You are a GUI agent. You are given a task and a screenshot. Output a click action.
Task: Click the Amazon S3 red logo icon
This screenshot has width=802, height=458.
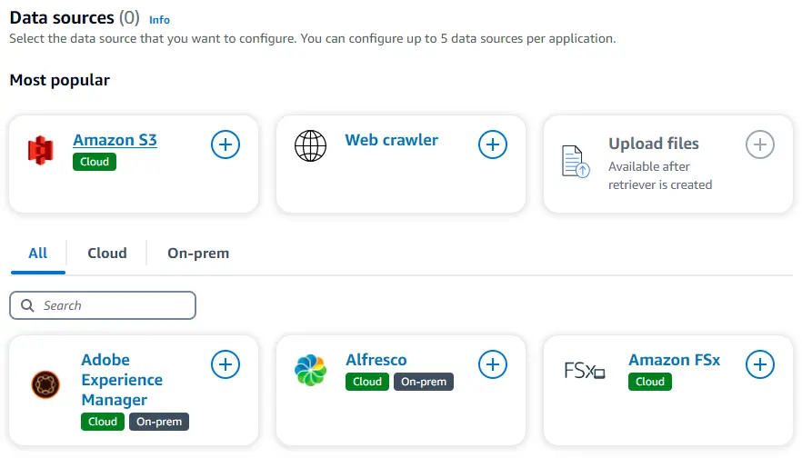(x=41, y=150)
